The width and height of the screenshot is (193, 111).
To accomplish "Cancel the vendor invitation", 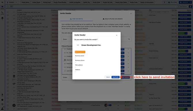I will (108, 77).
